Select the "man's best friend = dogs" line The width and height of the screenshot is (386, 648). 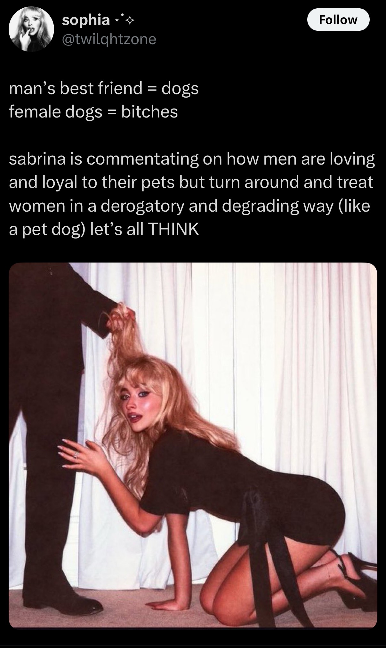coord(104,88)
